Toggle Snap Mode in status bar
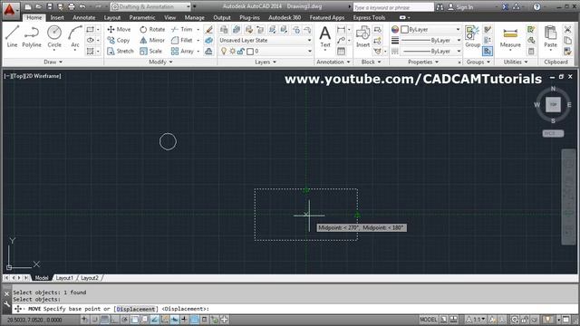The width and height of the screenshot is (580, 326). pyautogui.click(x=95, y=320)
